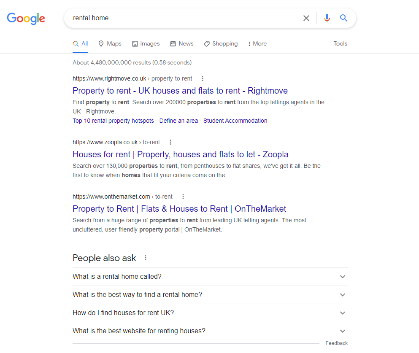Screen dimensions: 419x353
Task: Show search Tools
Action: click(340, 43)
